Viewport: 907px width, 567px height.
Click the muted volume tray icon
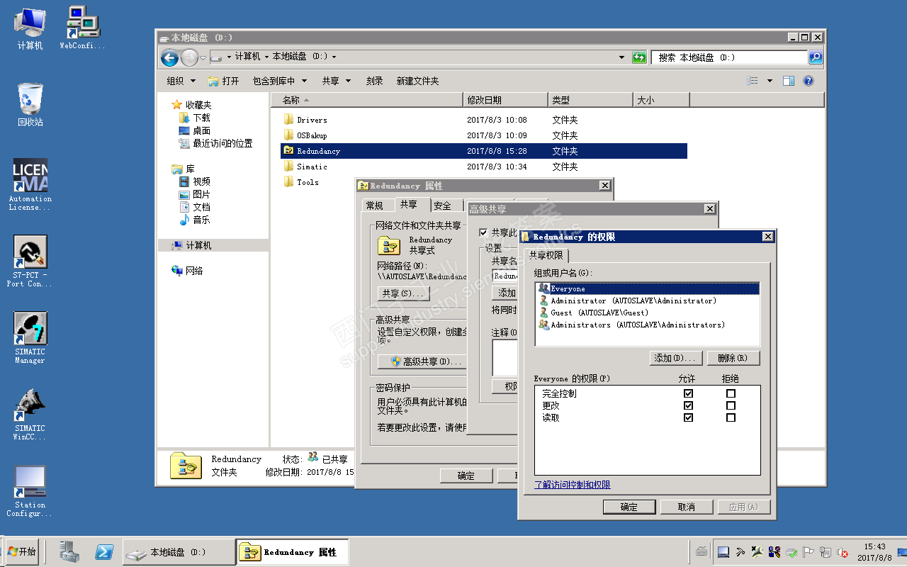tap(843, 552)
